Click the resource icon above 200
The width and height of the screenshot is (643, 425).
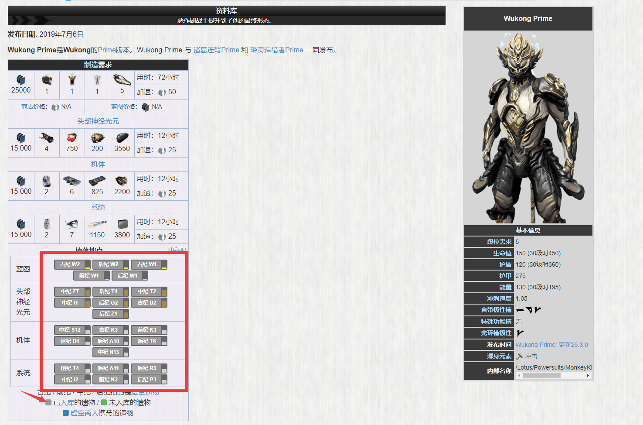[x=97, y=138]
